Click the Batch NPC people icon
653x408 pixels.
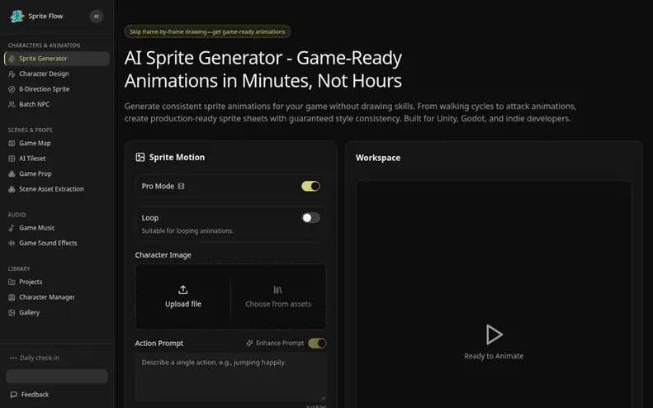click(x=12, y=105)
